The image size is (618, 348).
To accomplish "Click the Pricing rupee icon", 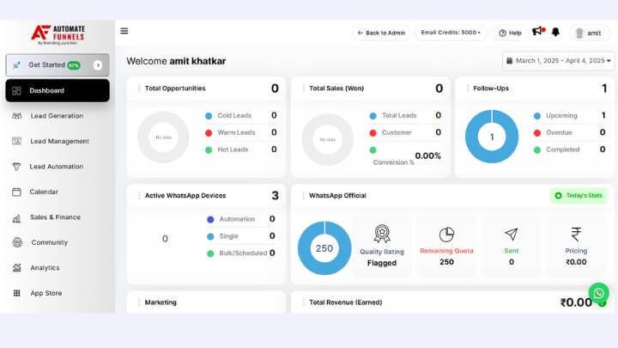I will pos(576,235).
